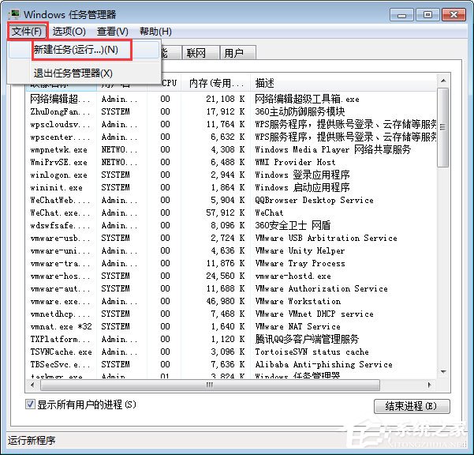Choose 退出任务管理器(X) from the menu

pos(84,73)
